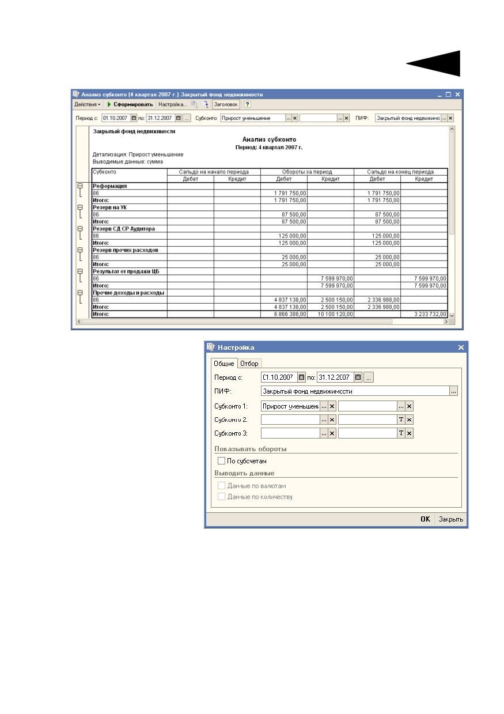Close the Настройка dialog with the title bar X
This screenshot has width=504, height=714.
[x=460, y=347]
